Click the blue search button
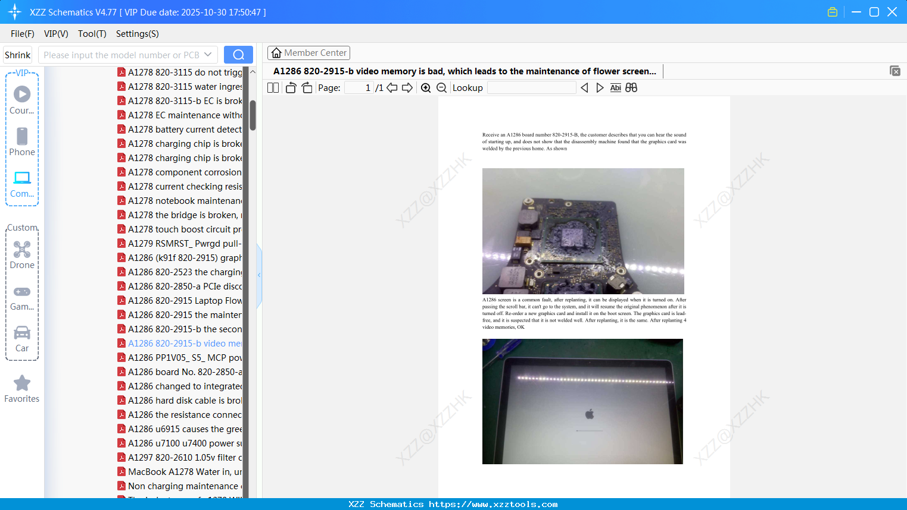Image resolution: width=907 pixels, height=510 pixels. (238, 55)
